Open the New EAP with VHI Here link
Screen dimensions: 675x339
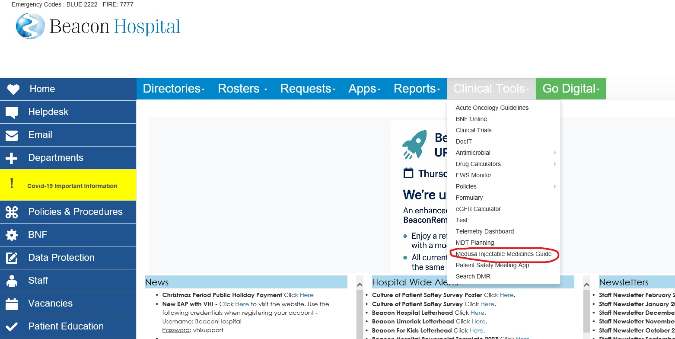(x=242, y=304)
